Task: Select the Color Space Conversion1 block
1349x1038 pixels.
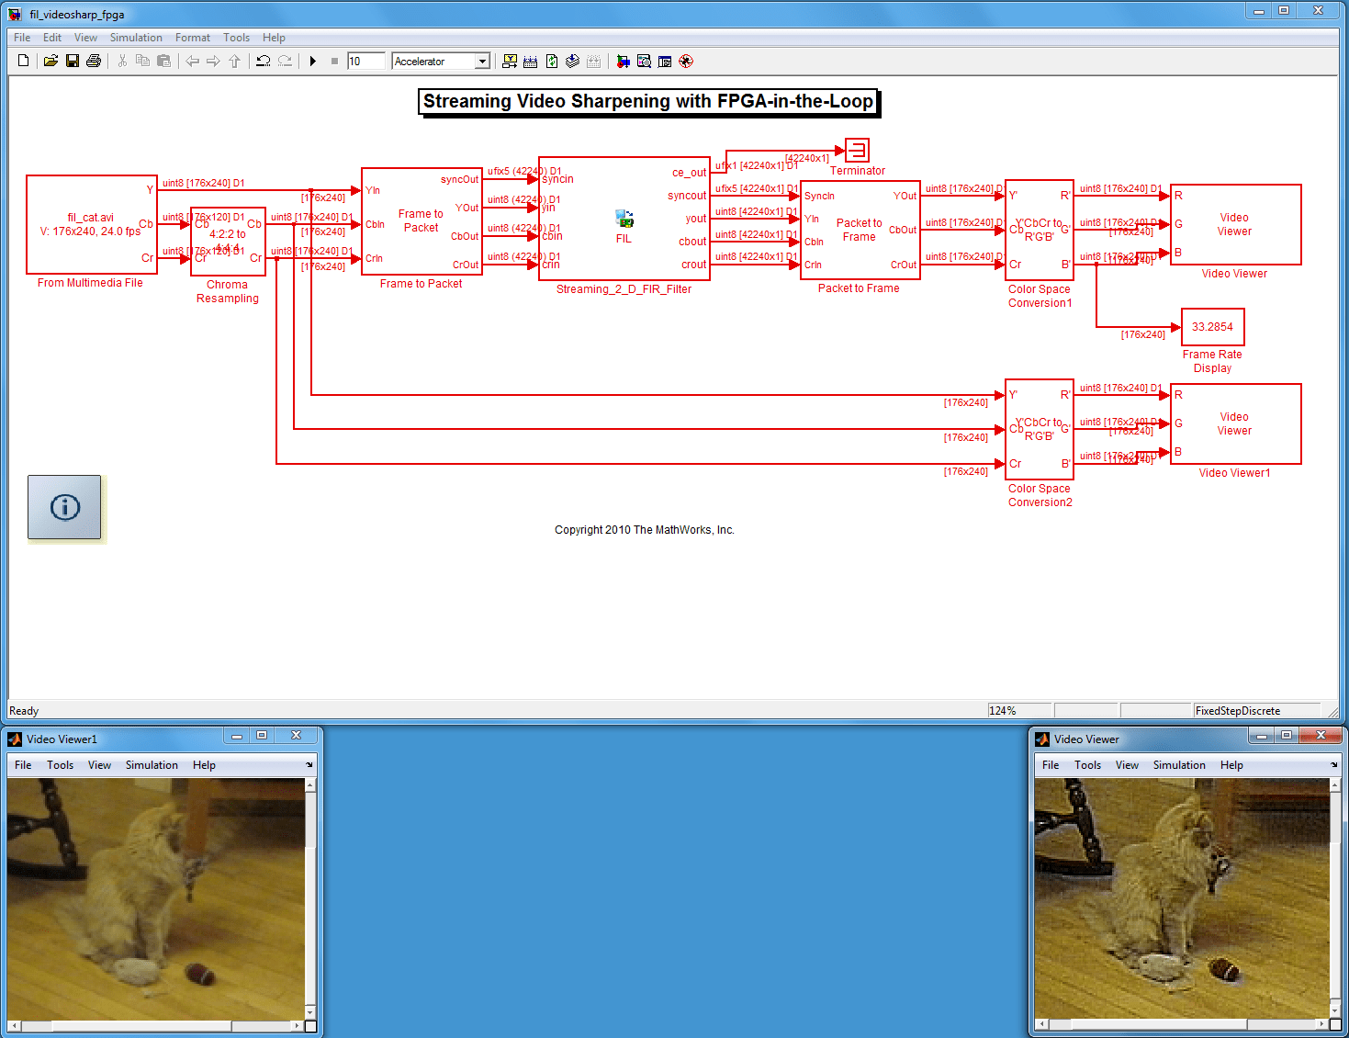Action: 1040,230
